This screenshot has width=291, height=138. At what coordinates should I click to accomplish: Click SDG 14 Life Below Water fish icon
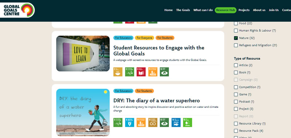(x=176, y=122)
